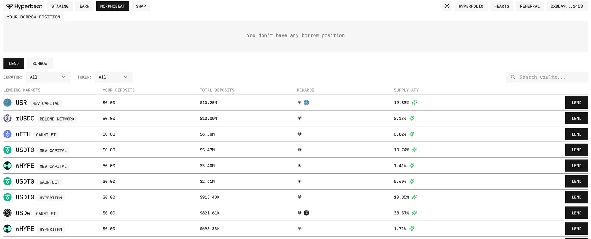Image resolution: width=591 pixels, height=239 pixels.
Task: Click the GAUNTLET tag in USDT0 row
Action: (x=49, y=182)
